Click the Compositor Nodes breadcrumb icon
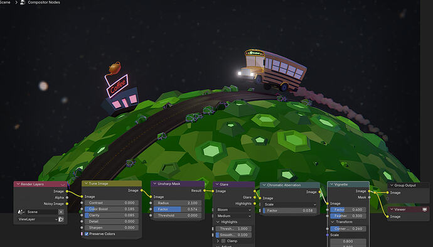This screenshot has height=247, width=433. point(23,3)
